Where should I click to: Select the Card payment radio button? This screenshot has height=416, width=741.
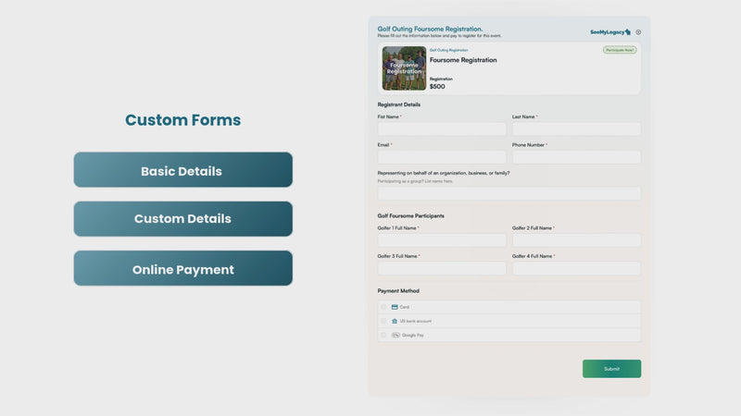coord(383,307)
